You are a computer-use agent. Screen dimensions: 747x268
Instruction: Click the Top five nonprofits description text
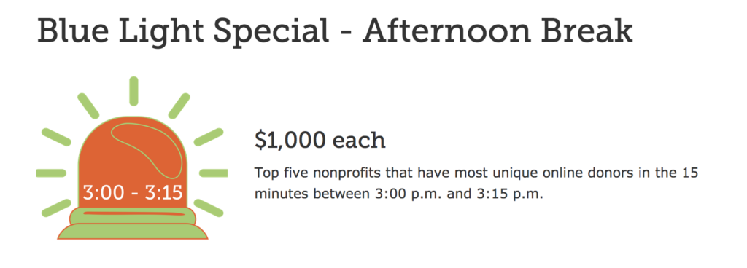tap(476, 184)
